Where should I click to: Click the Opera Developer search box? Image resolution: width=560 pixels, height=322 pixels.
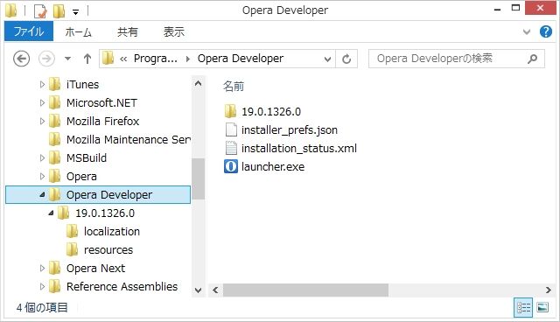pos(451,59)
